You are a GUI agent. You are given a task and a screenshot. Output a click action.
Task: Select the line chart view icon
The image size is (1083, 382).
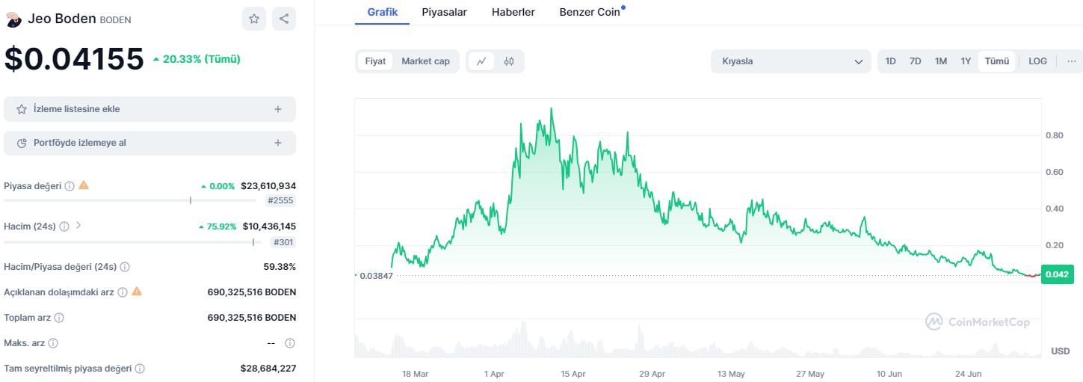pyautogui.click(x=481, y=61)
